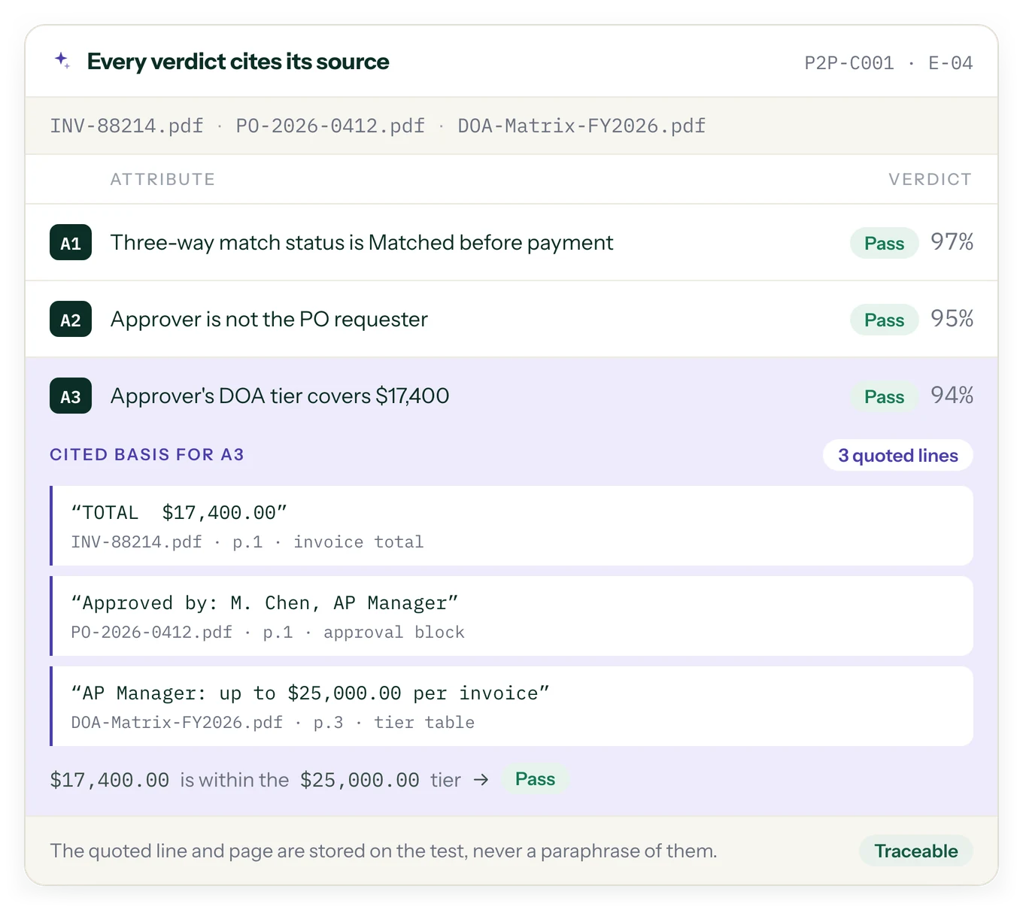Viewport: 1023px width, 910px height.
Task: Click the 'DOA-Matrix-FY2026.pdf · p.3 · tier table' citation
Action: pos(272,723)
